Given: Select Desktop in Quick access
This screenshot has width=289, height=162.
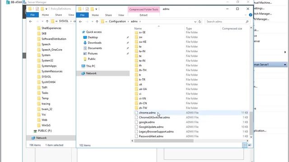Looking at the screenshot, I should (x=93, y=37).
